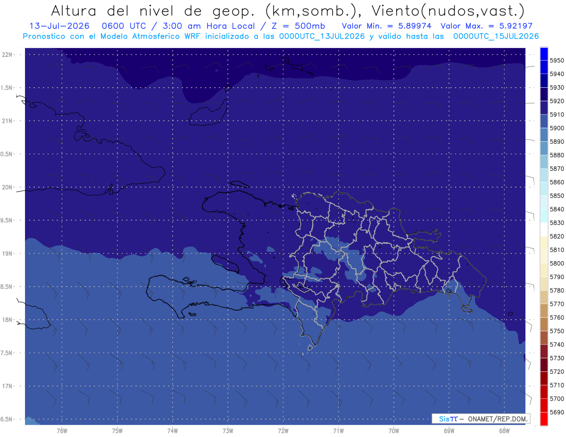Click the '20N' latitude label

tap(8, 187)
